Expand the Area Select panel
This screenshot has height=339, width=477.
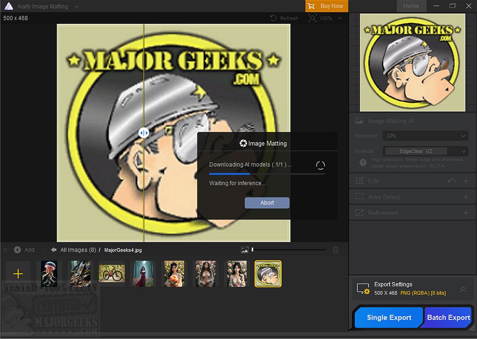point(466,197)
